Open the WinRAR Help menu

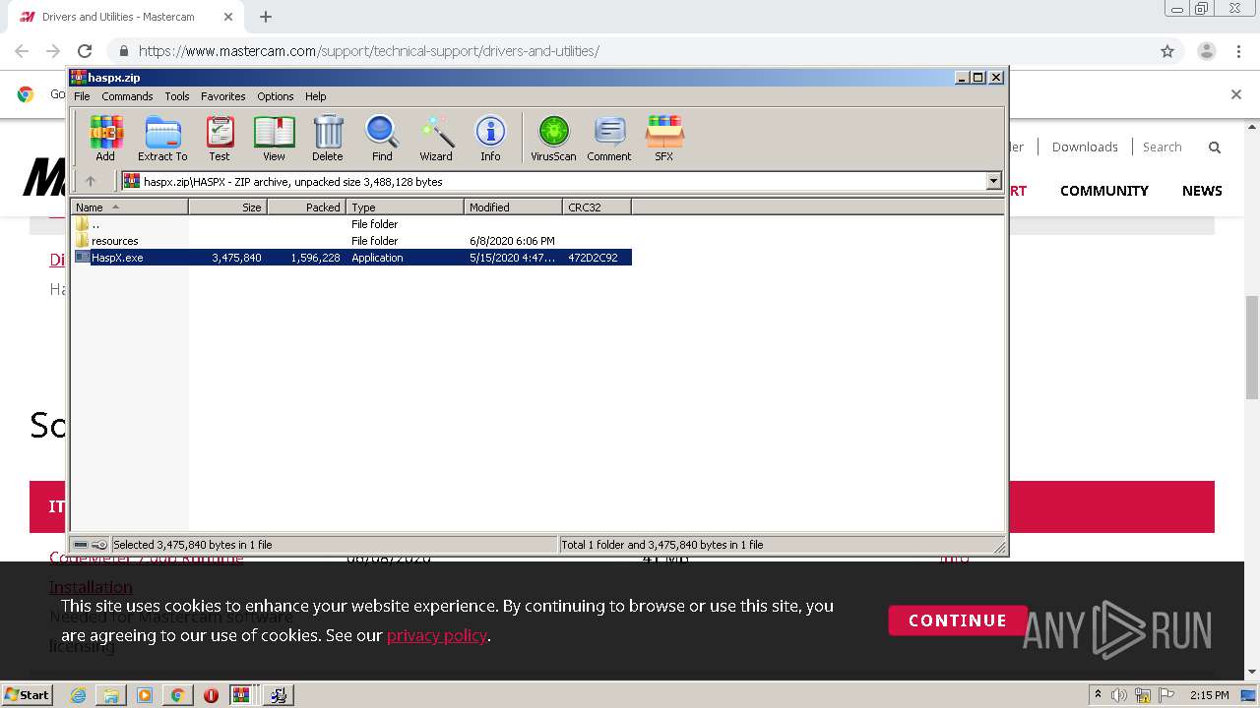point(315,96)
